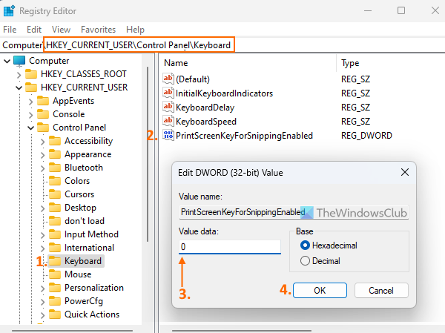Click the Mouse folder icon
Screen dimensions: 445x333
click(x=55, y=274)
